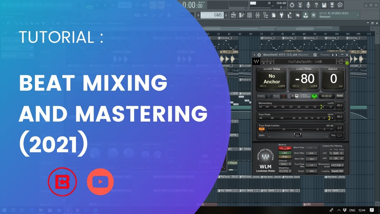Click the WLM pause measurement button
This screenshot has width=380, height=214.
[x=297, y=96]
